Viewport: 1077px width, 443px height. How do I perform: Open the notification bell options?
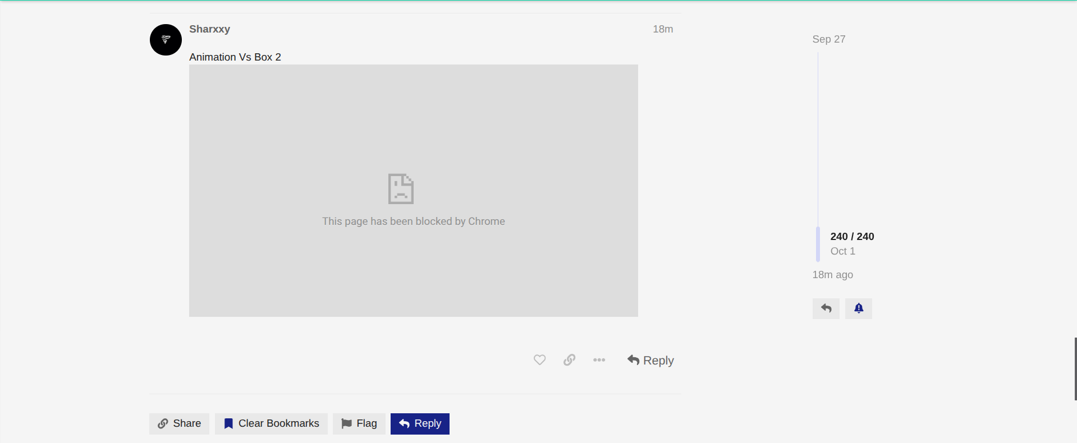[858, 308]
